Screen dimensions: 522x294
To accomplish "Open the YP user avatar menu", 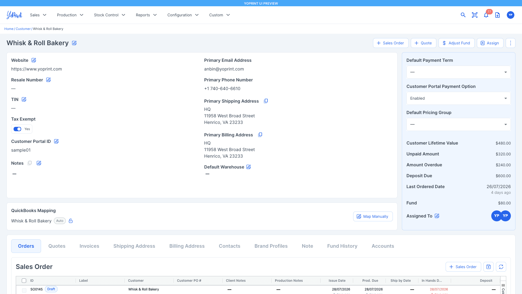I will coord(511,15).
